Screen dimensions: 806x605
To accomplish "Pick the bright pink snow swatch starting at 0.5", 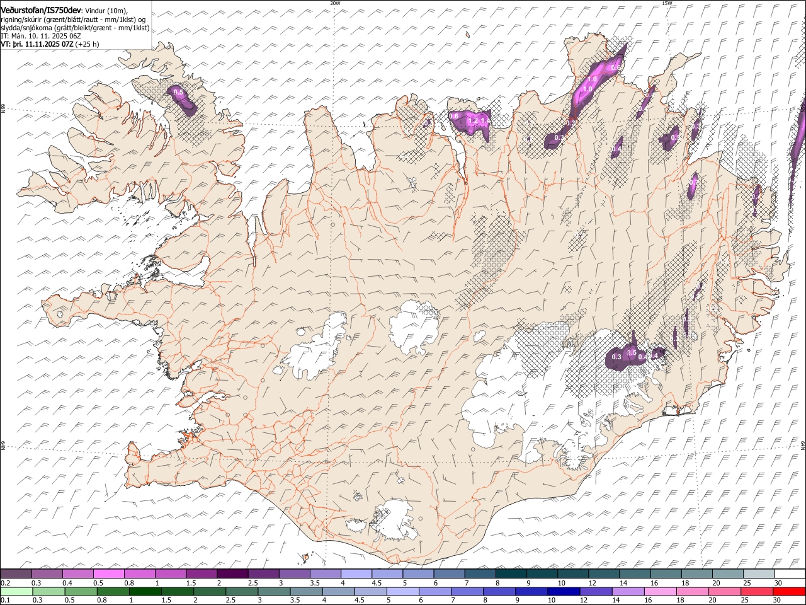I will pos(108,574).
